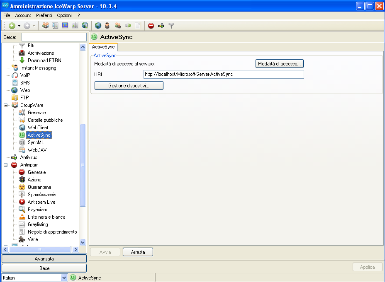The image size is (385, 282).
Task: Select GroupWare tree item
Action: pyautogui.click(x=32, y=105)
